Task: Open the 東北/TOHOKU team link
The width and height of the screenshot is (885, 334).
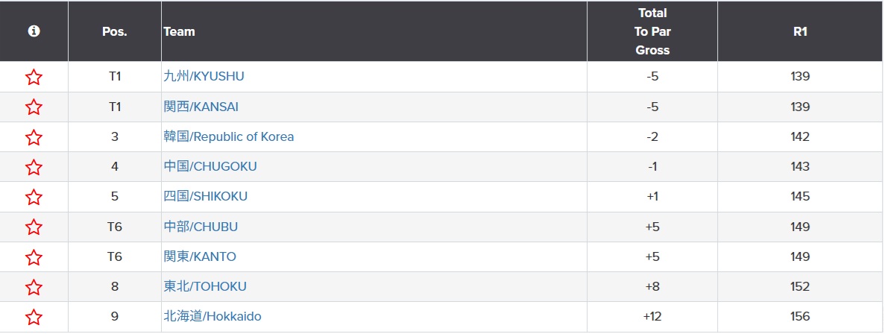Action: tap(205, 286)
